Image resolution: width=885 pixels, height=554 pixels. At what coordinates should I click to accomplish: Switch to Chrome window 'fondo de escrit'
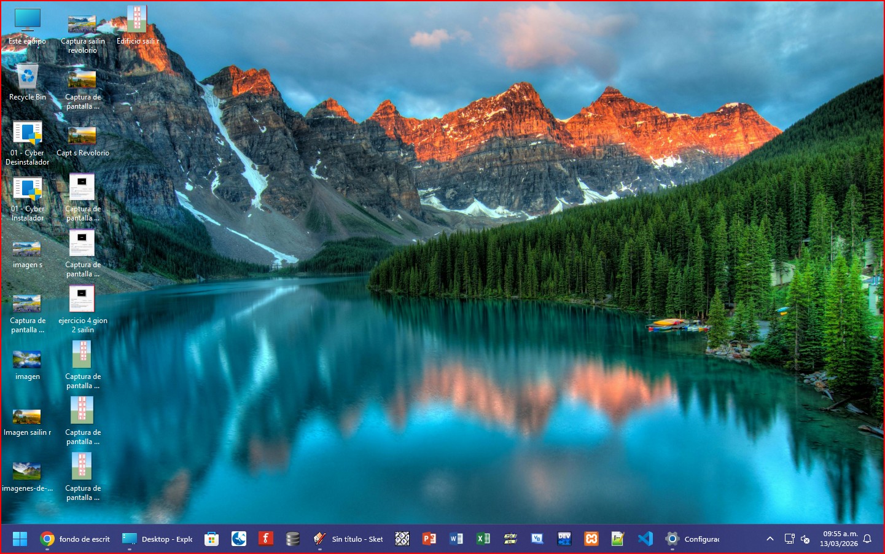[75, 539]
